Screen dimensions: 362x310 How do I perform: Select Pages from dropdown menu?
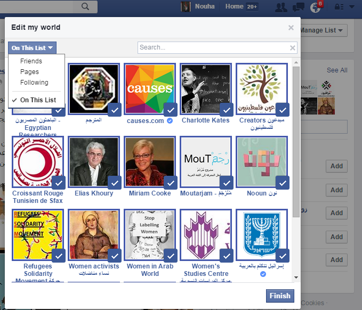[x=29, y=72]
